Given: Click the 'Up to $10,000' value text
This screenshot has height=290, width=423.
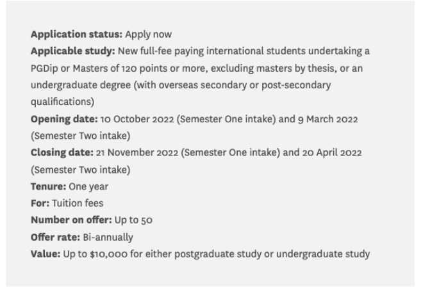Looking at the screenshot, I should pyautogui.click(x=95, y=254).
